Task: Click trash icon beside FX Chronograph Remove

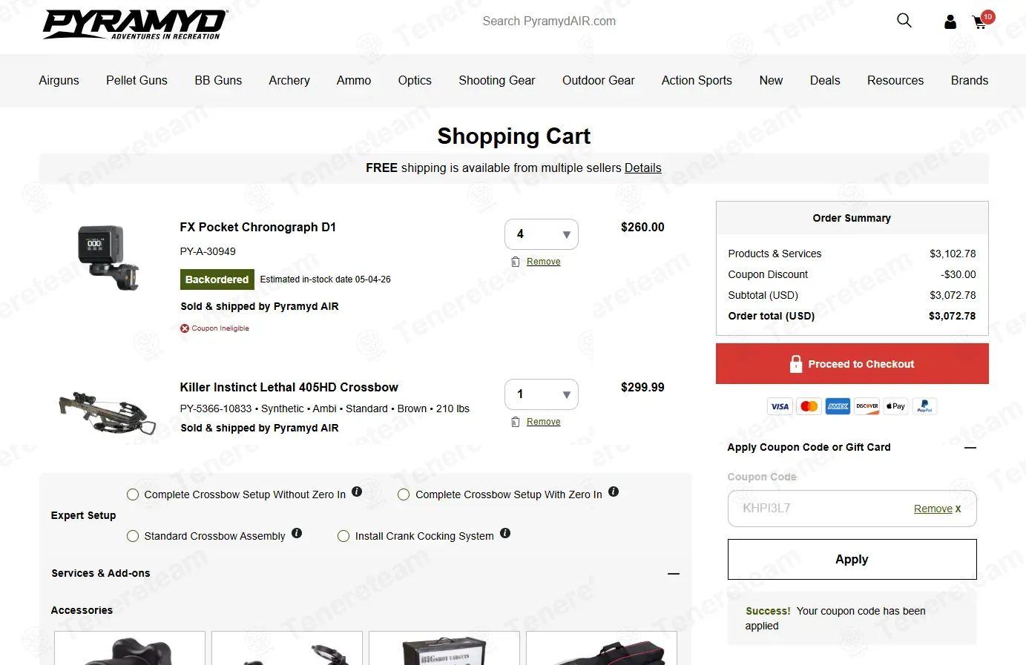Action: coord(516,262)
